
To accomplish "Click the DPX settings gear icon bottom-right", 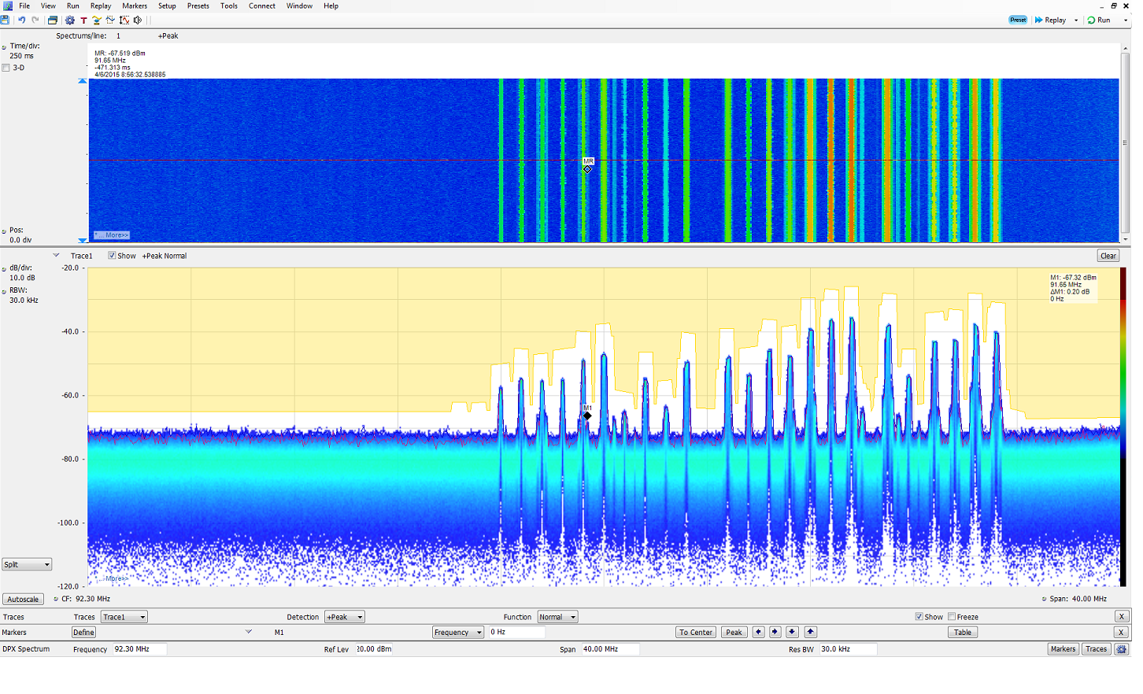I will [x=1122, y=649].
